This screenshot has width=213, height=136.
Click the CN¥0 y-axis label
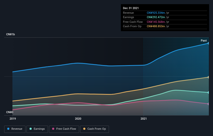pyautogui.click(x=10, y=112)
